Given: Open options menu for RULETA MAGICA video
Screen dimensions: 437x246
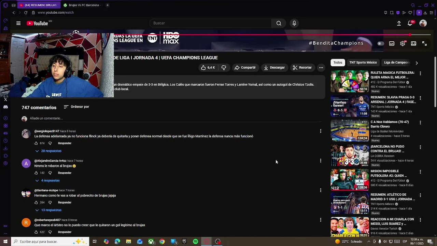Looking at the screenshot, I should click(x=420, y=73).
